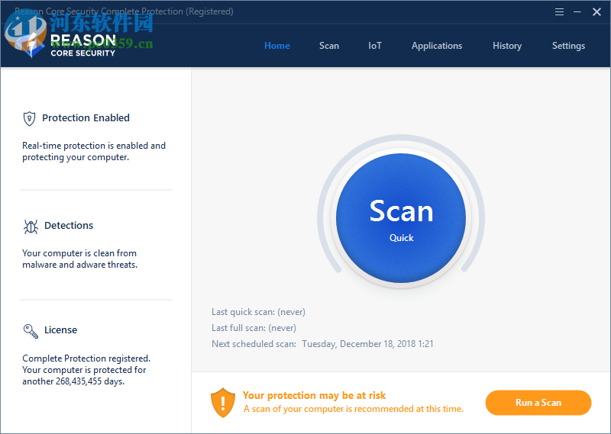Open the Applications tab

tap(437, 46)
